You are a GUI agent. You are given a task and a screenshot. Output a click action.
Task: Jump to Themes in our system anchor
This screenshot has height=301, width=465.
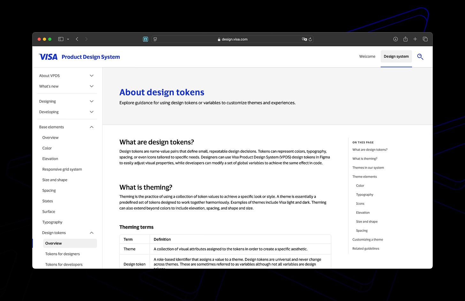368,167
